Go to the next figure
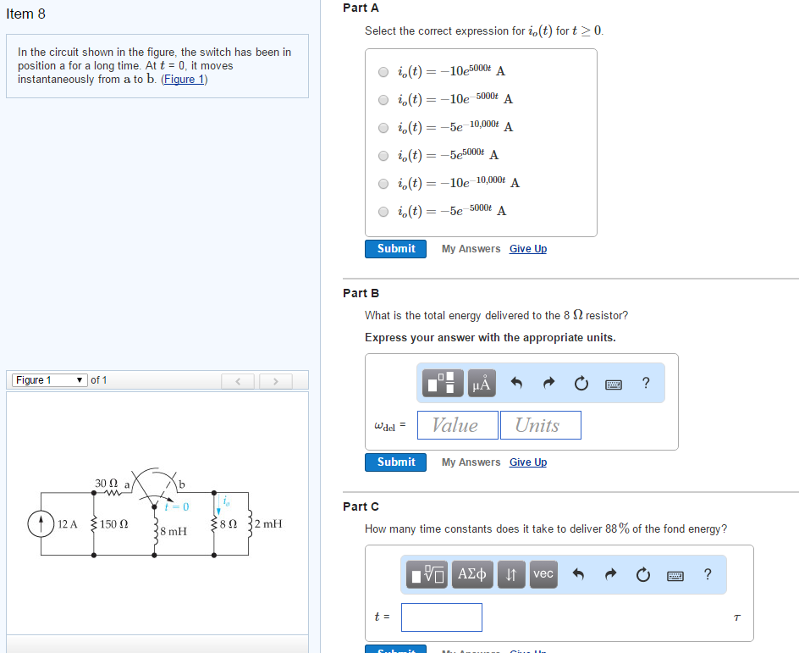This screenshot has height=653, width=799. pyautogui.click(x=276, y=381)
